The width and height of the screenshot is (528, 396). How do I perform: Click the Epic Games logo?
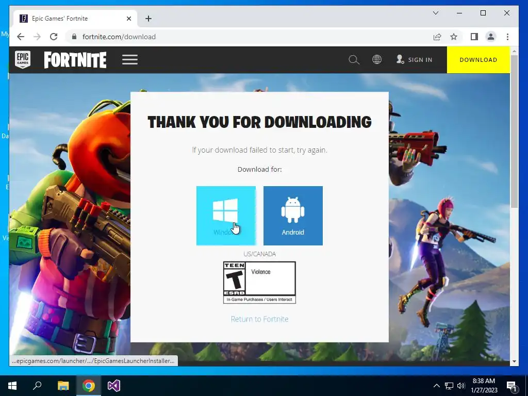click(23, 60)
